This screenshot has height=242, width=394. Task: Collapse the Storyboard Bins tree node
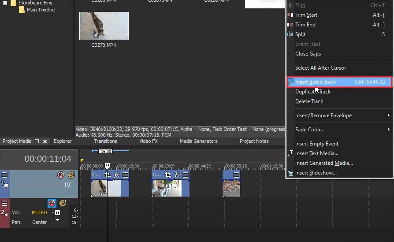(x=5, y=3)
